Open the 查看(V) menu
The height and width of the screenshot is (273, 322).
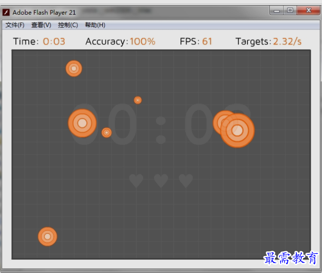click(x=41, y=25)
